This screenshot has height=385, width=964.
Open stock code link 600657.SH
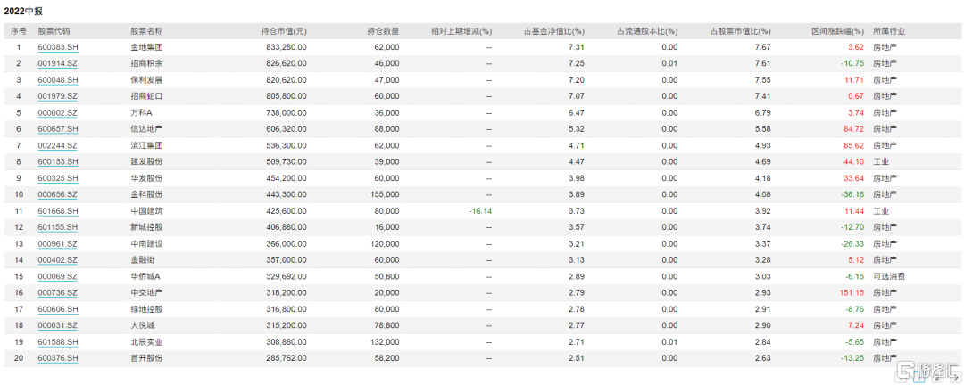coord(58,129)
